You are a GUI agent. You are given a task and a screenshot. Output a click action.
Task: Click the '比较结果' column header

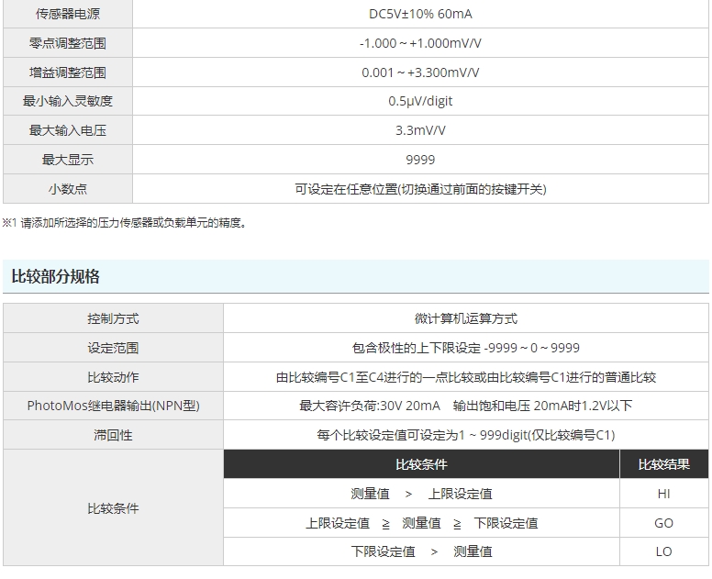[664, 464]
